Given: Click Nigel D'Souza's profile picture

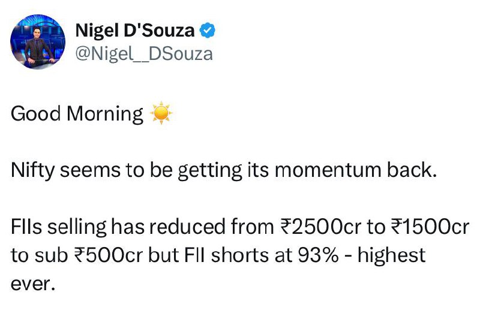Looking at the screenshot, I should tap(38, 42).
